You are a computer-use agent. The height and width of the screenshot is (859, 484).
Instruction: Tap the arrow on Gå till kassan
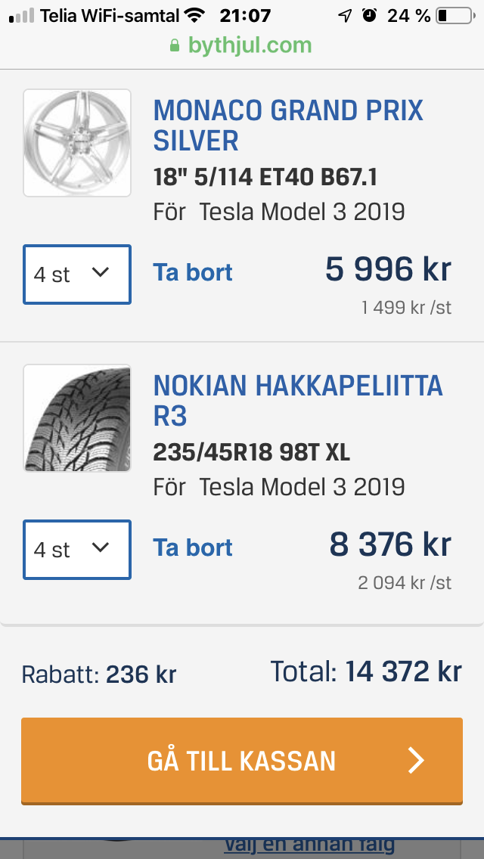pyautogui.click(x=417, y=761)
